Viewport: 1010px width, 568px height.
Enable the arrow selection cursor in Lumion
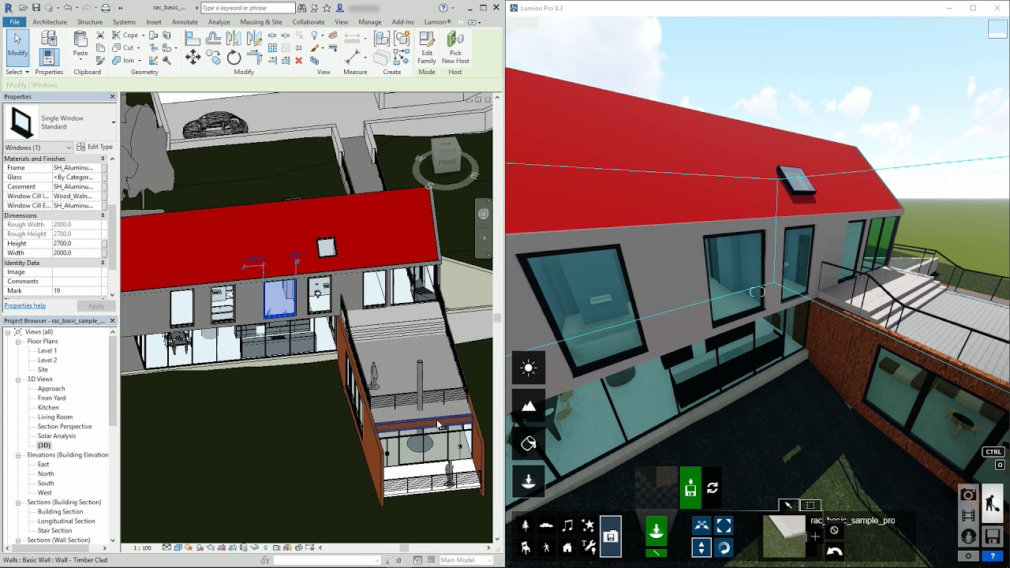click(x=787, y=505)
